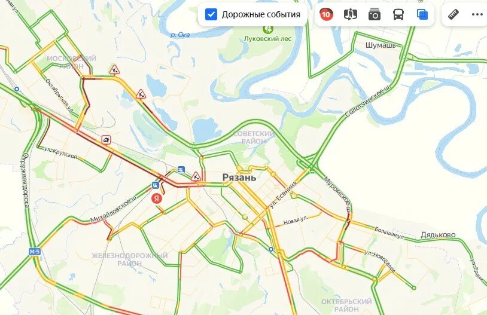Click blue circle marker near Октябрьская ул.
This screenshot has width=487, height=315.
click(17, 89)
